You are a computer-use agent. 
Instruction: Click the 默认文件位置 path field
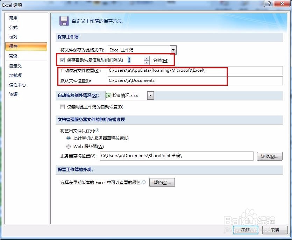[x=195, y=81]
